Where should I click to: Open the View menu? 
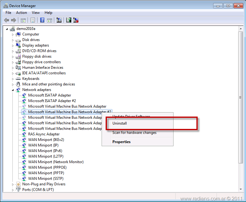tap(36, 13)
